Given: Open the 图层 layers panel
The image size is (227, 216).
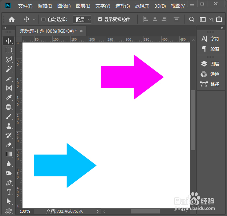Looking at the screenshot, I should [210, 64].
